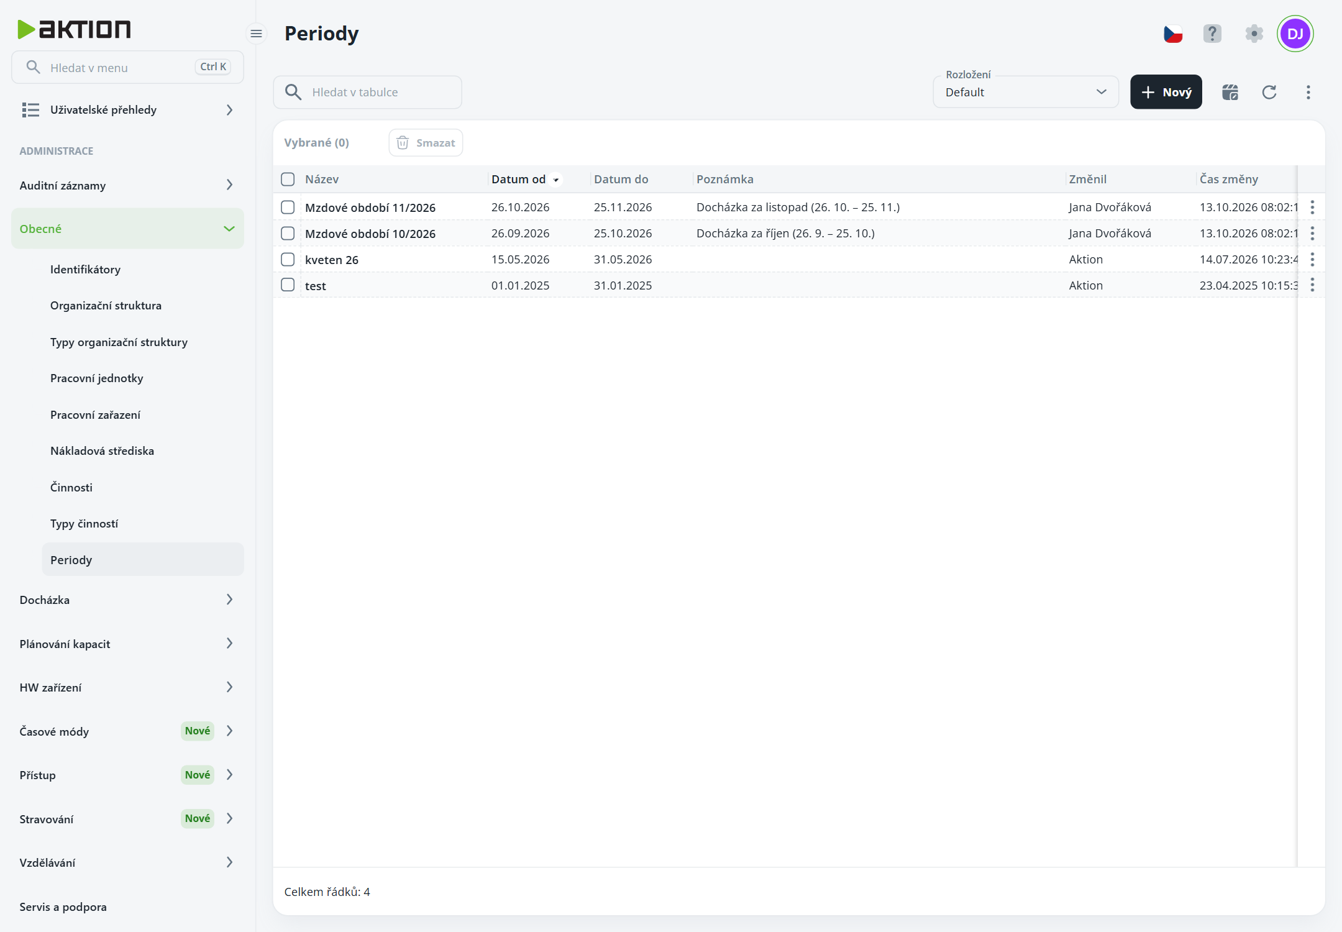Open toolbar more options menu
This screenshot has height=932, width=1342.
pyautogui.click(x=1308, y=92)
